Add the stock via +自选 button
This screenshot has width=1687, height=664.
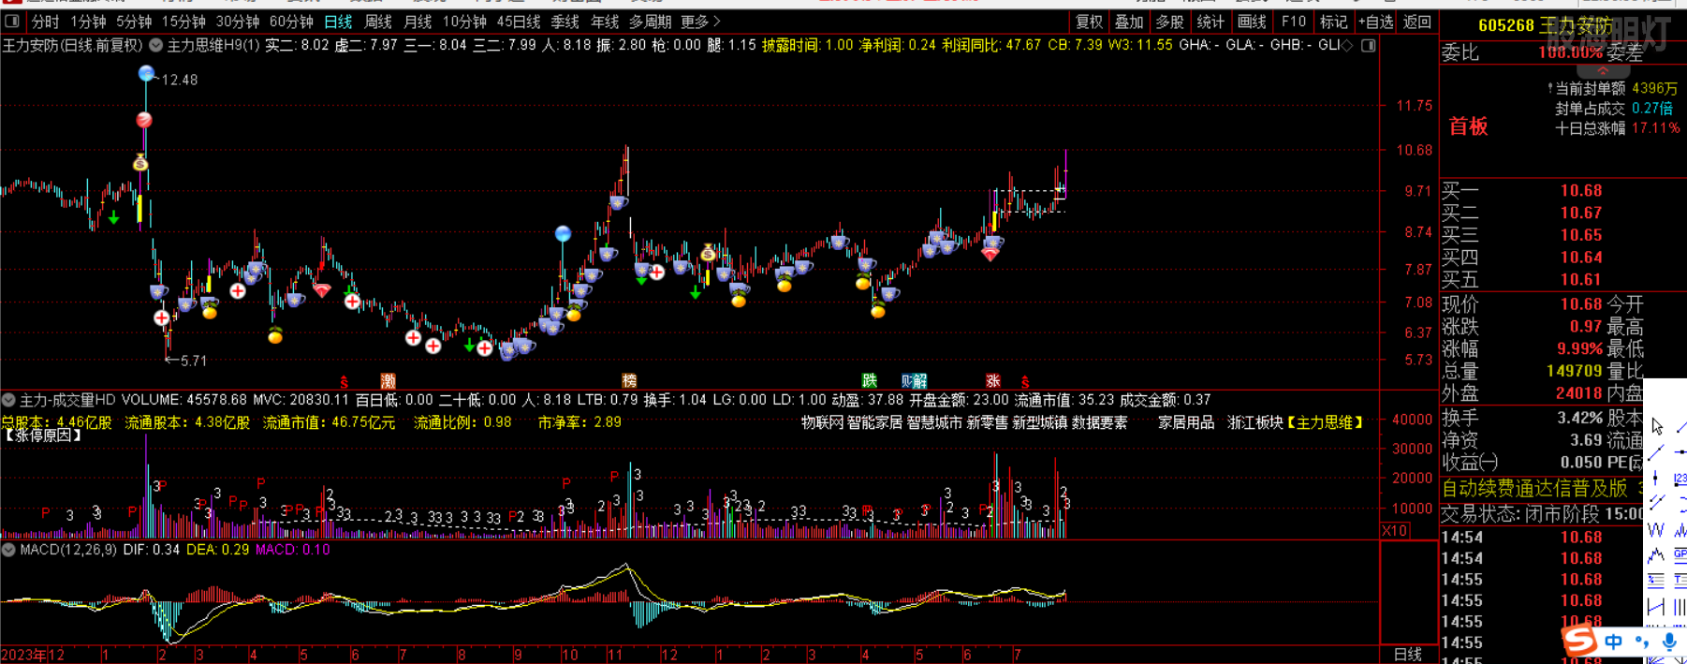1375,22
